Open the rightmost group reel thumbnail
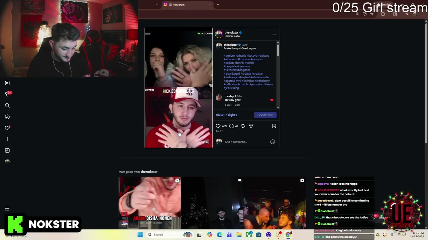 [275, 203]
